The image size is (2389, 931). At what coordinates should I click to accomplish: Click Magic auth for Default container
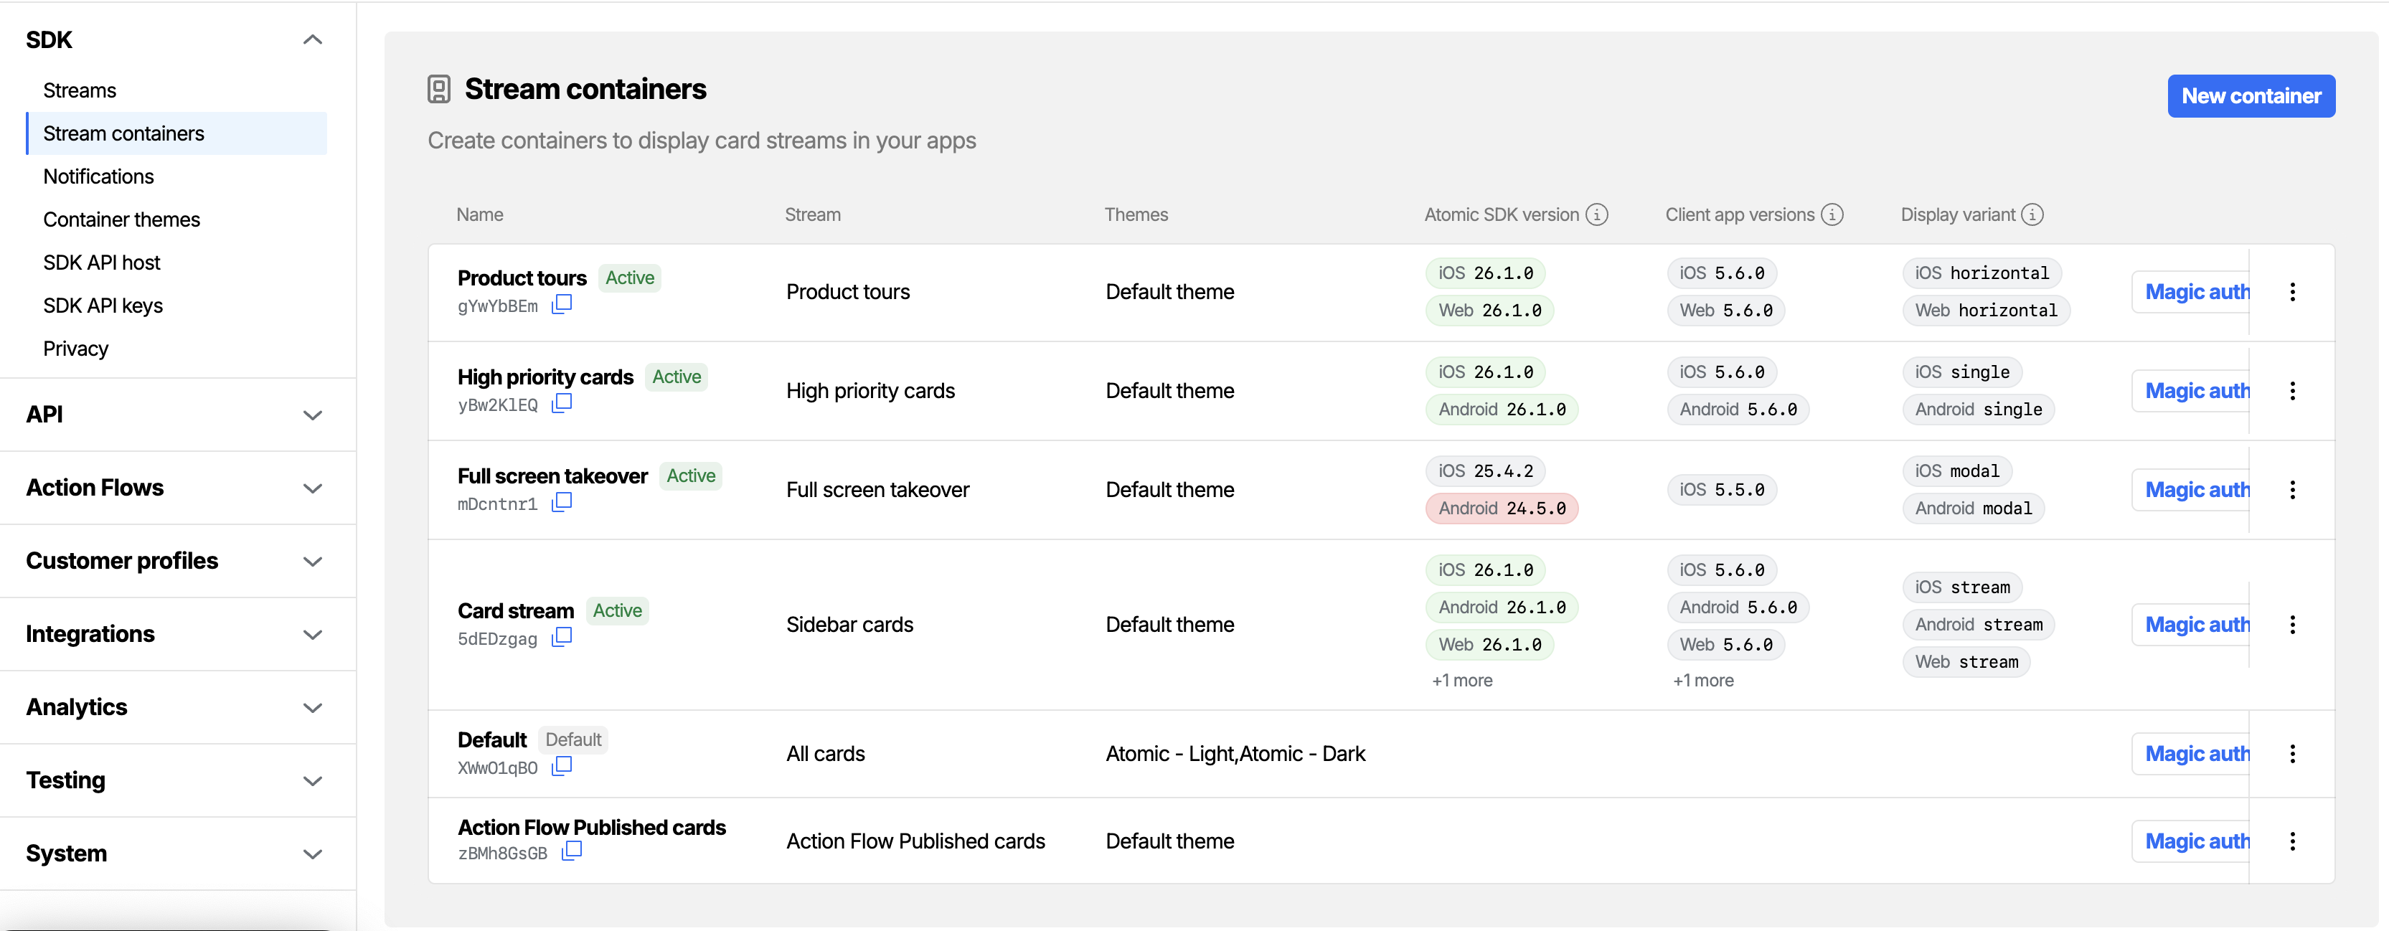click(x=2190, y=754)
